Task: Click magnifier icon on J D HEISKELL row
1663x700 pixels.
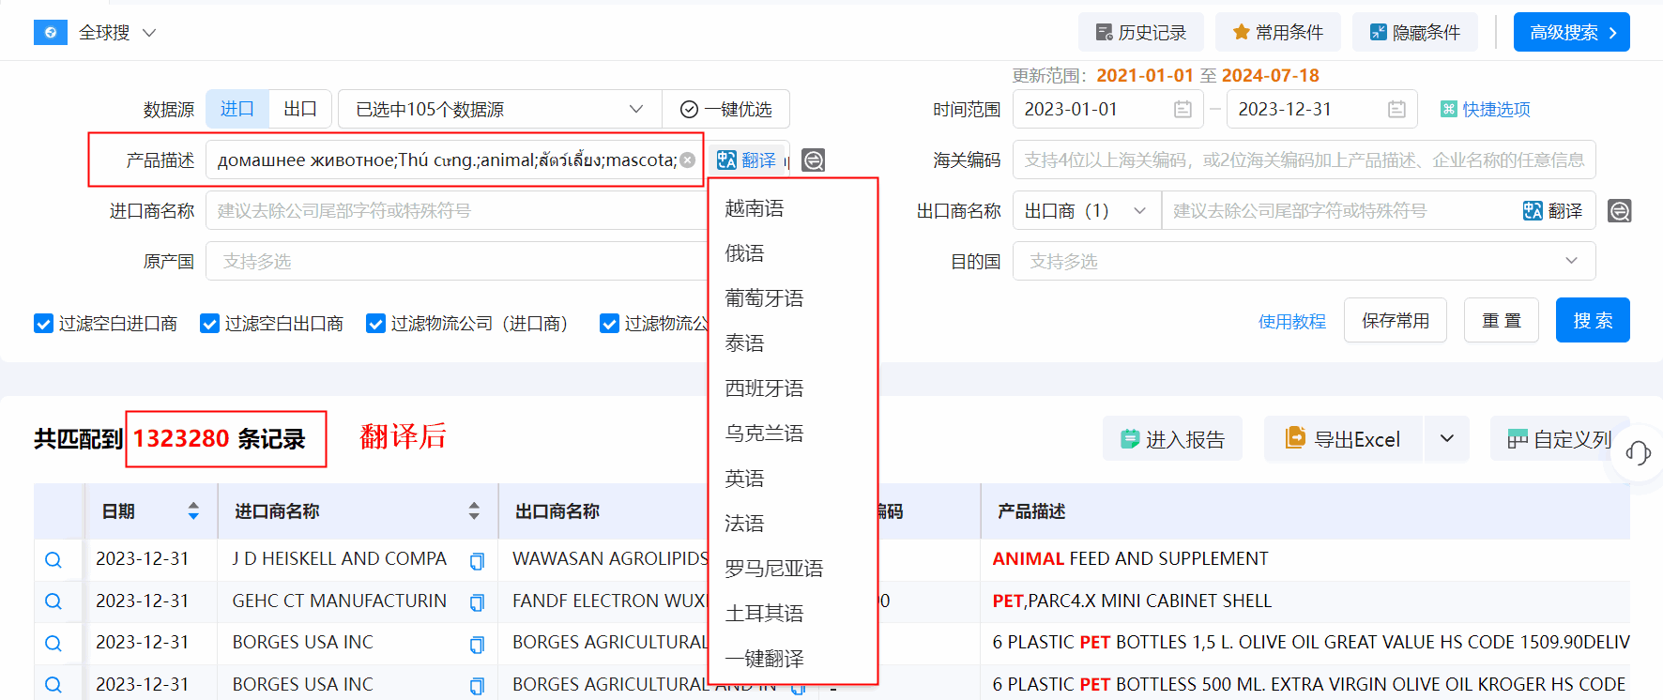Action: coord(53,560)
